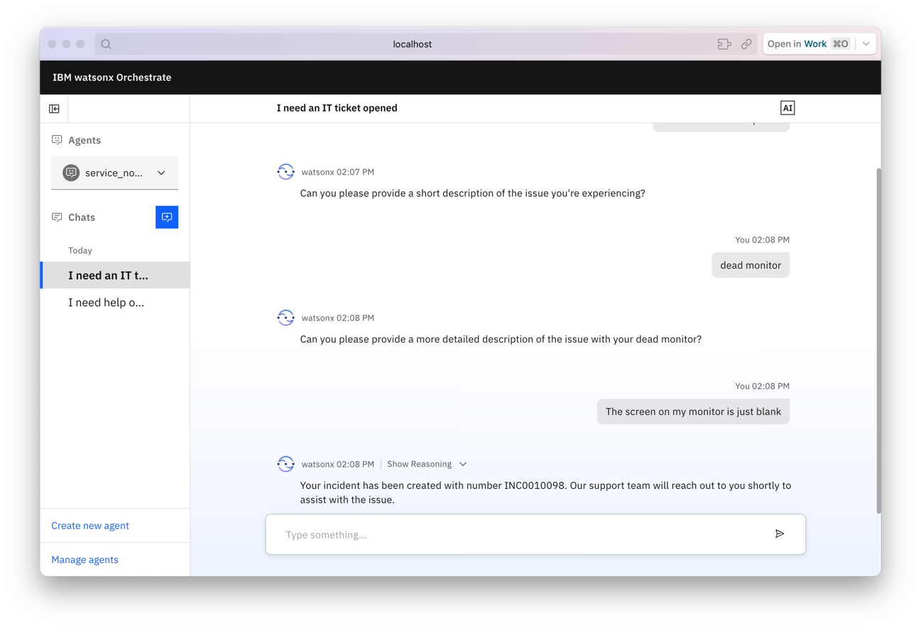The width and height of the screenshot is (921, 629).
Task: Open dropdown arrow next to Open in Work
Action: click(x=866, y=44)
